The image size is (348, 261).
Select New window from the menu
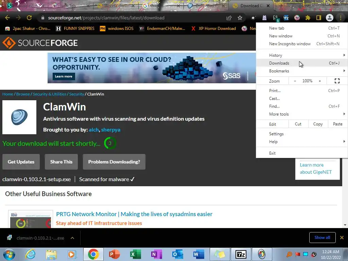pos(302,36)
